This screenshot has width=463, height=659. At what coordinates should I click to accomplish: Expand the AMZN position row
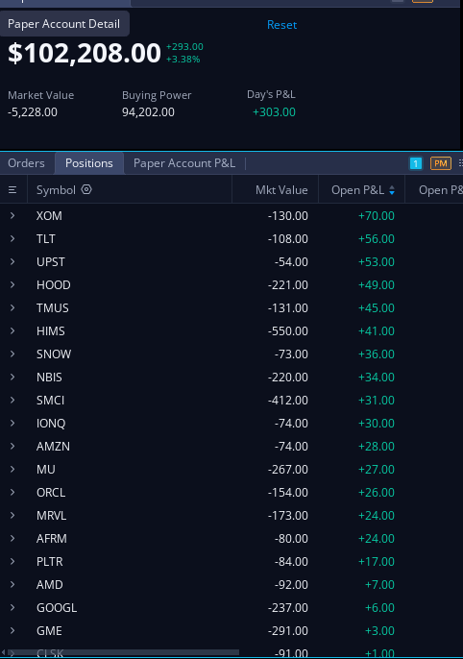12,447
